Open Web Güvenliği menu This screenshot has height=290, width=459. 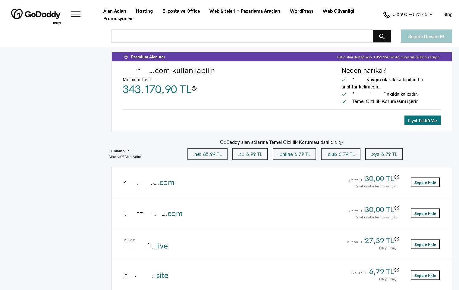(338, 11)
